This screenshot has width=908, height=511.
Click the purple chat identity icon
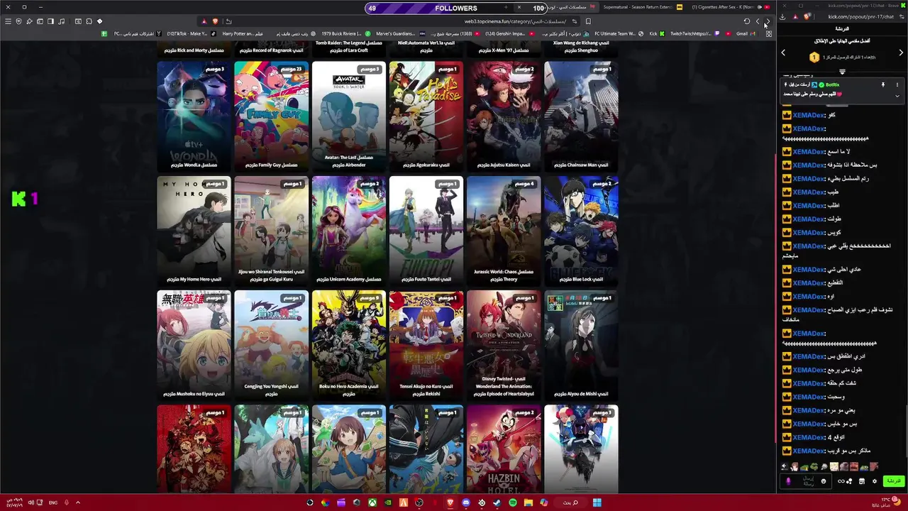click(788, 481)
